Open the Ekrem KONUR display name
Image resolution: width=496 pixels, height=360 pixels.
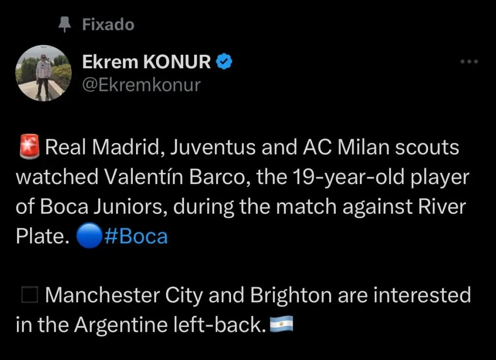click(x=146, y=62)
